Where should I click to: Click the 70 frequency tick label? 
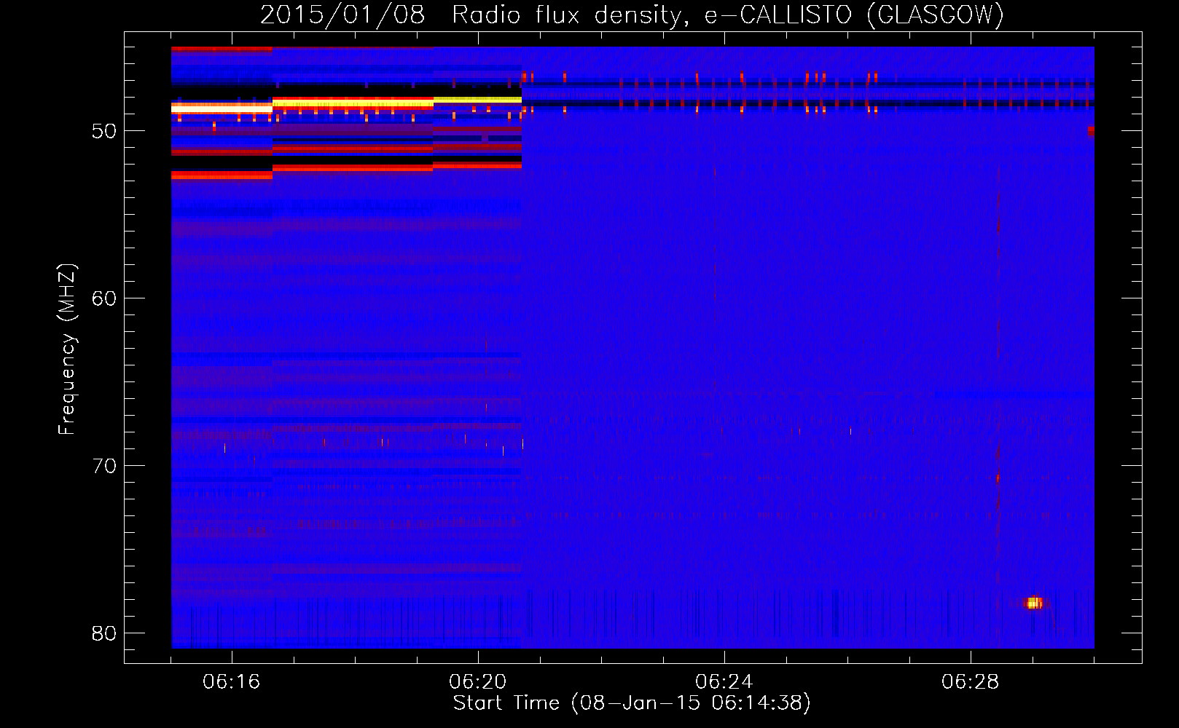[x=104, y=466]
